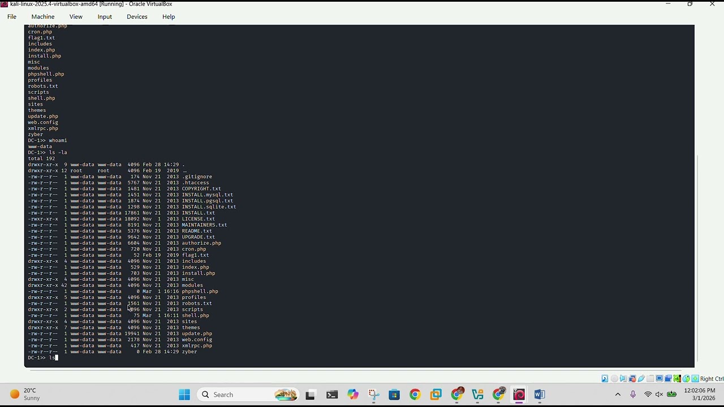Open the orange and blue squares taskbar icon
The width and height of the screenshot is (724, 407).
pos(436,395)
